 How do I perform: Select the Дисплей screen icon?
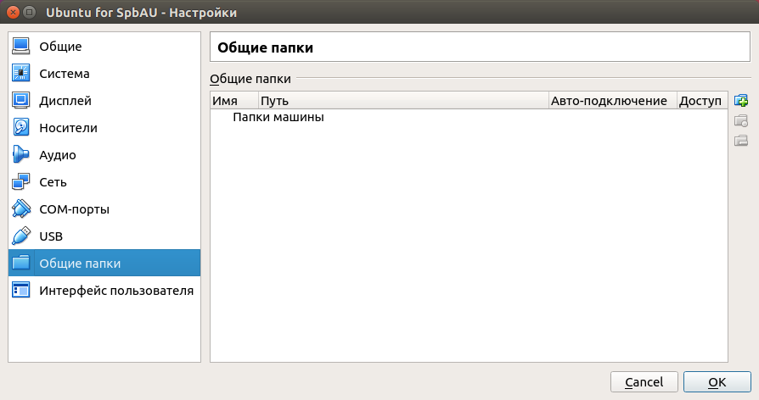coord(21,101)
